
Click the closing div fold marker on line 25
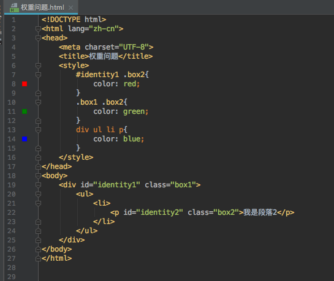[x=38, y=240]
